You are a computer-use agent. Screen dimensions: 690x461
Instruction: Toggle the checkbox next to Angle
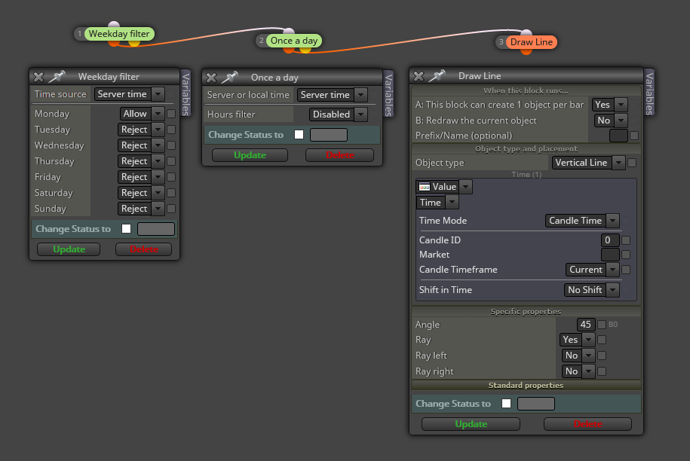click(602, 325)
